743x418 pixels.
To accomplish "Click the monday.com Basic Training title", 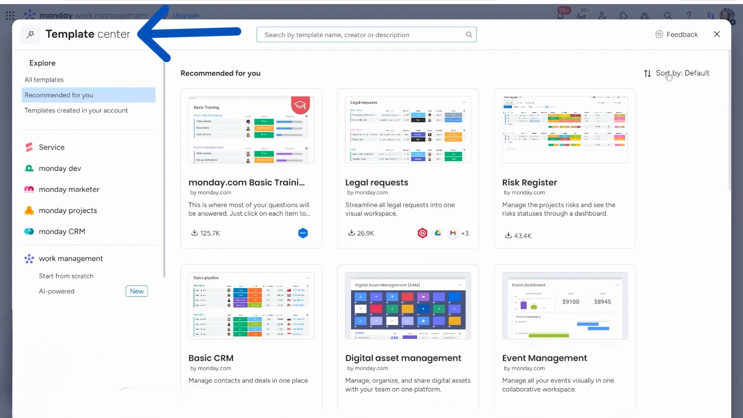I will click(x=247, y=183).
